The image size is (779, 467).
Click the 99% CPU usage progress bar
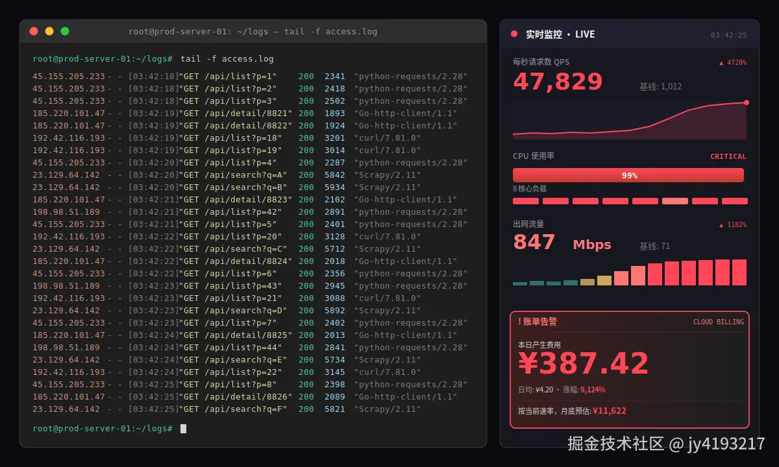click(628, 174)
